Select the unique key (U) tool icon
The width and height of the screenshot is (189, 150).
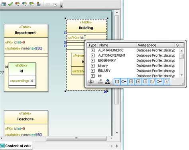[31, 4]
